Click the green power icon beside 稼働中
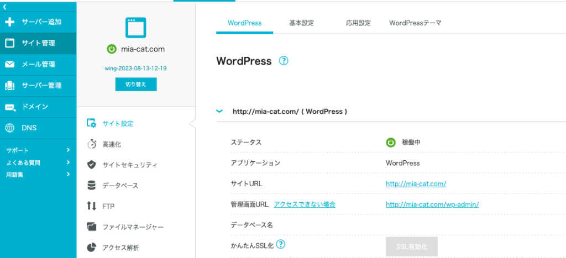The width and height of the screenshot is (566, 258). (x=391, y=143)
